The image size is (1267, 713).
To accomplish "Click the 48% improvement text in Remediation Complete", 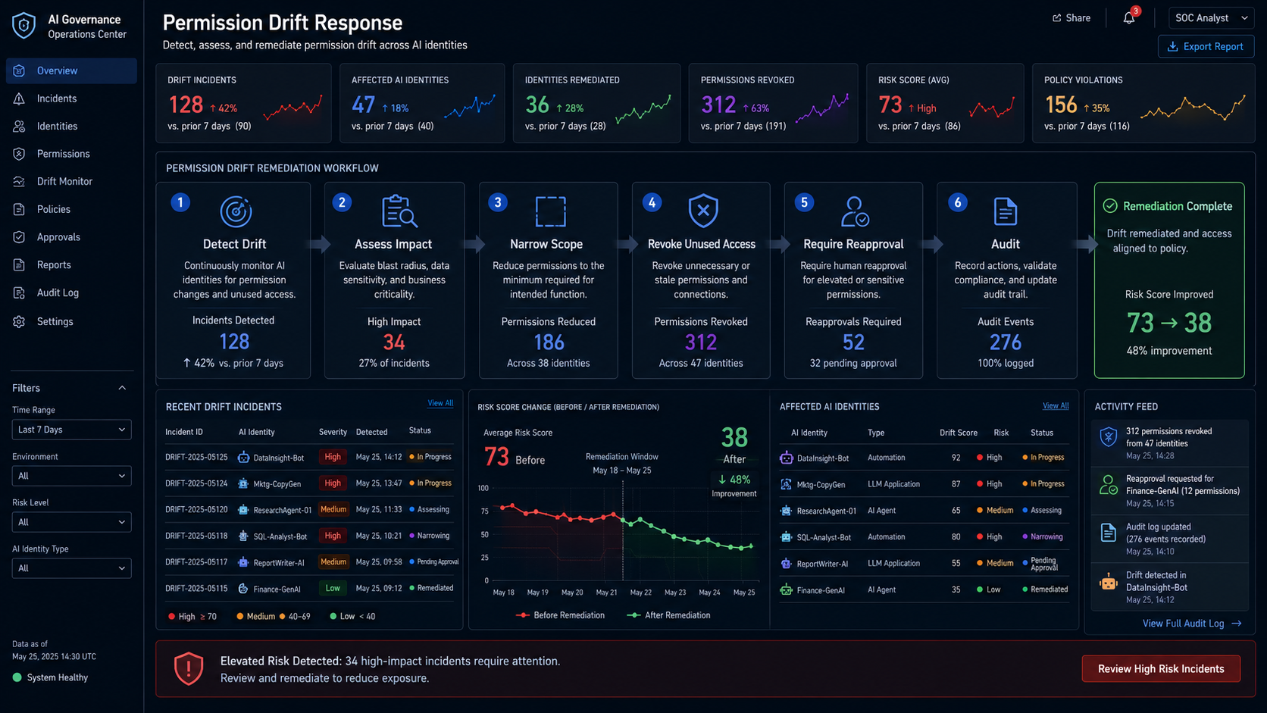I will [x=1169, y=351].
